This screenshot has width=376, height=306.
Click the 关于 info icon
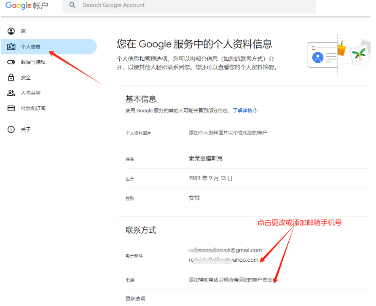(x=11, y=129)
